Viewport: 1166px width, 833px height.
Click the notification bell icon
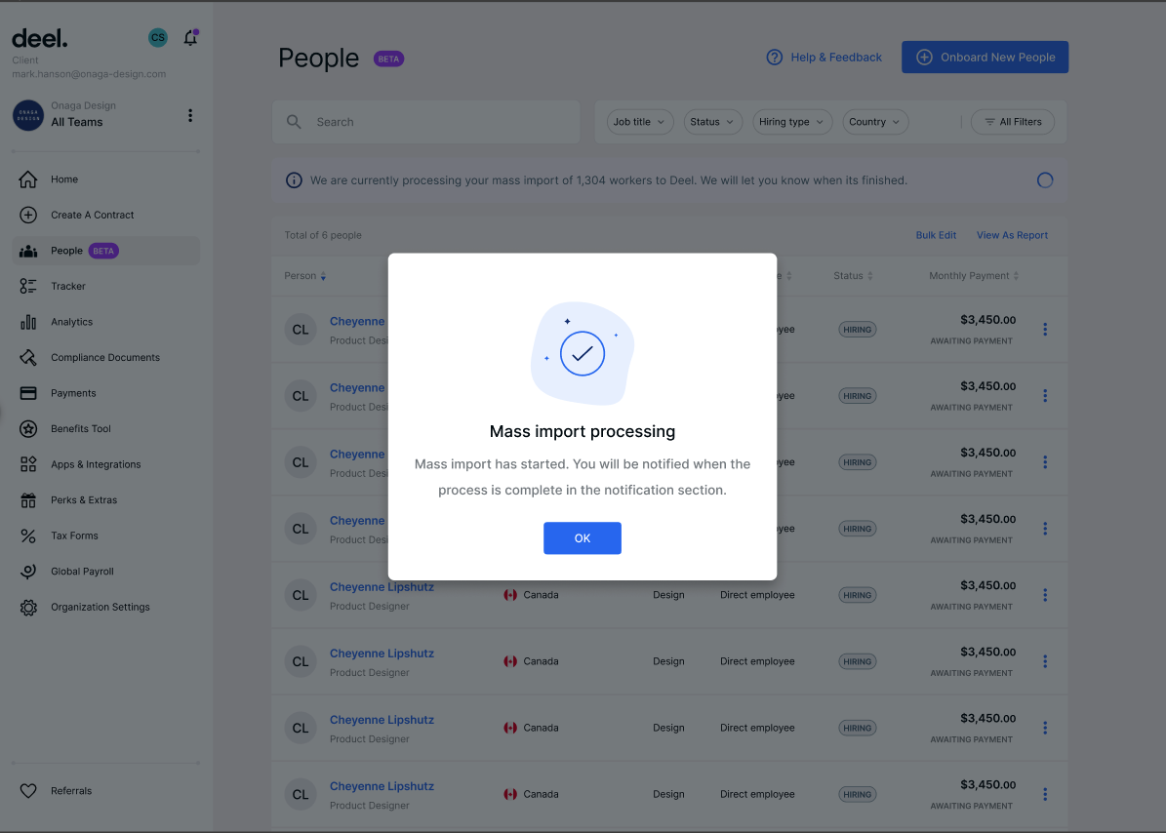pos(190,38)
